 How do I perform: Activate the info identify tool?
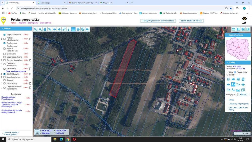pyautogui.click(x=69, y=29)
